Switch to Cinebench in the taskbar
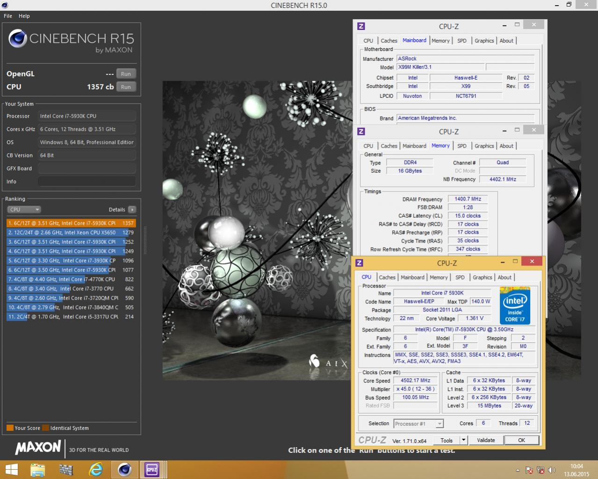The width and height of the screenshot is (598, 479). point(124,470)
